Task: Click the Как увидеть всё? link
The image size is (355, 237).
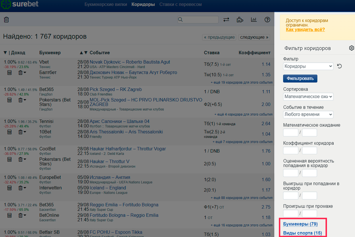Action: tap(305, 30)
